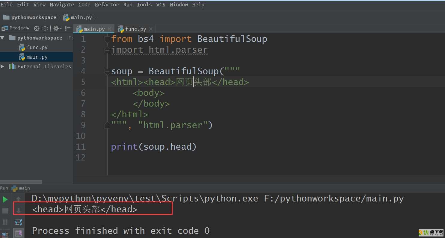The height and width of the screenshot is (238, 445).
Task: Close the func.py editor tab
Action: tap(151, 29)
